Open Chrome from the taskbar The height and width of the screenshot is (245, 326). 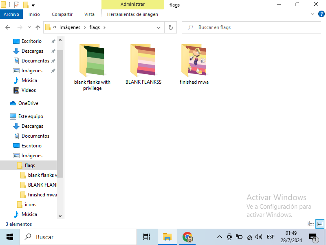188,237
